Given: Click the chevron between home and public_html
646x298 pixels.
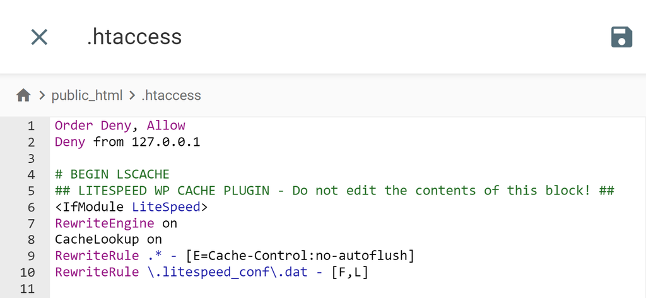Looking at the screenshot, I should (42, 95).
